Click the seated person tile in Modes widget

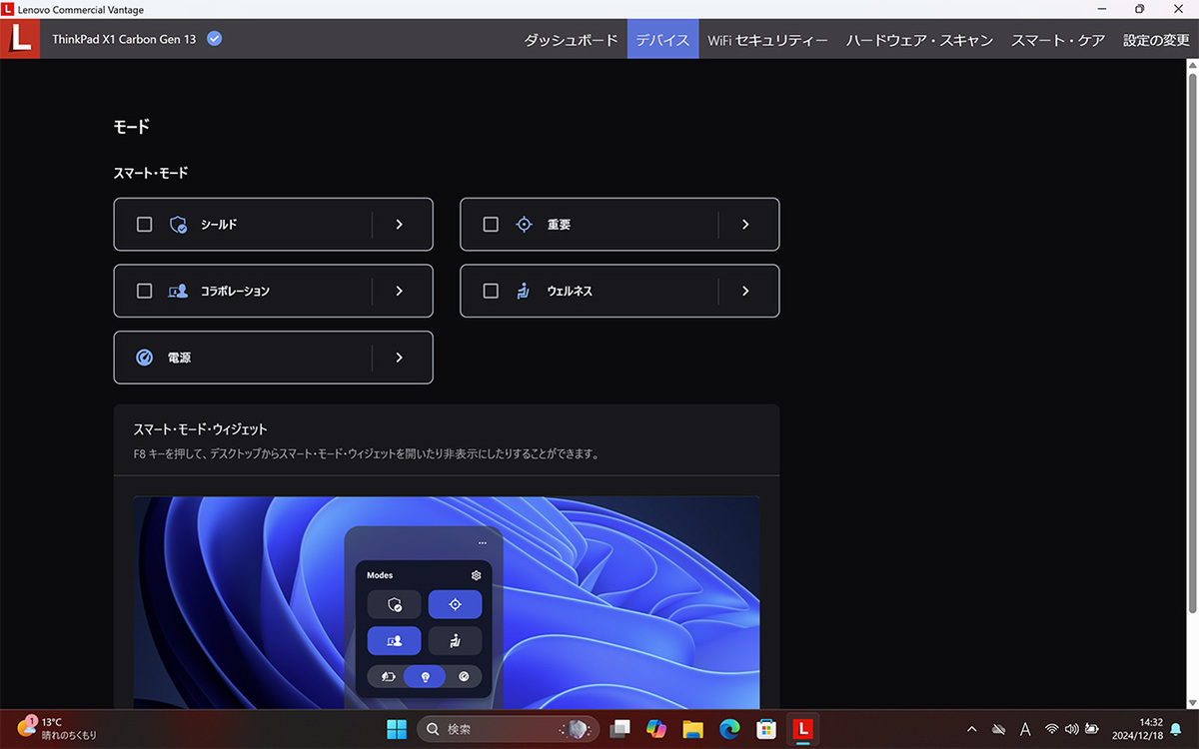455,640
